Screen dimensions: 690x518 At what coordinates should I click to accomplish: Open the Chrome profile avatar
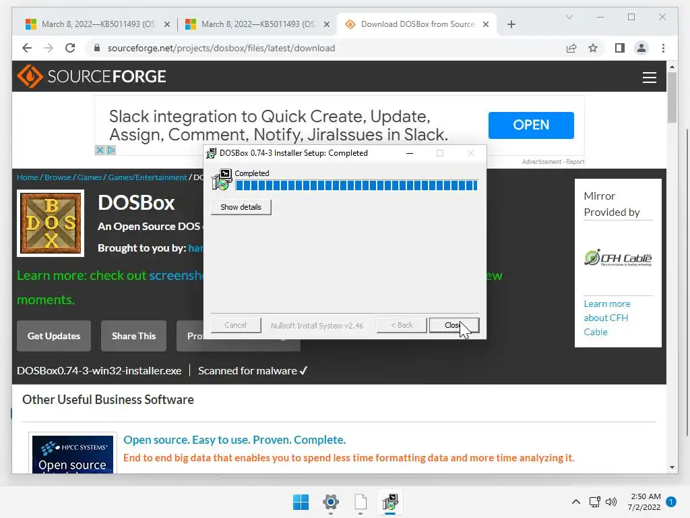tap(641, 48)
